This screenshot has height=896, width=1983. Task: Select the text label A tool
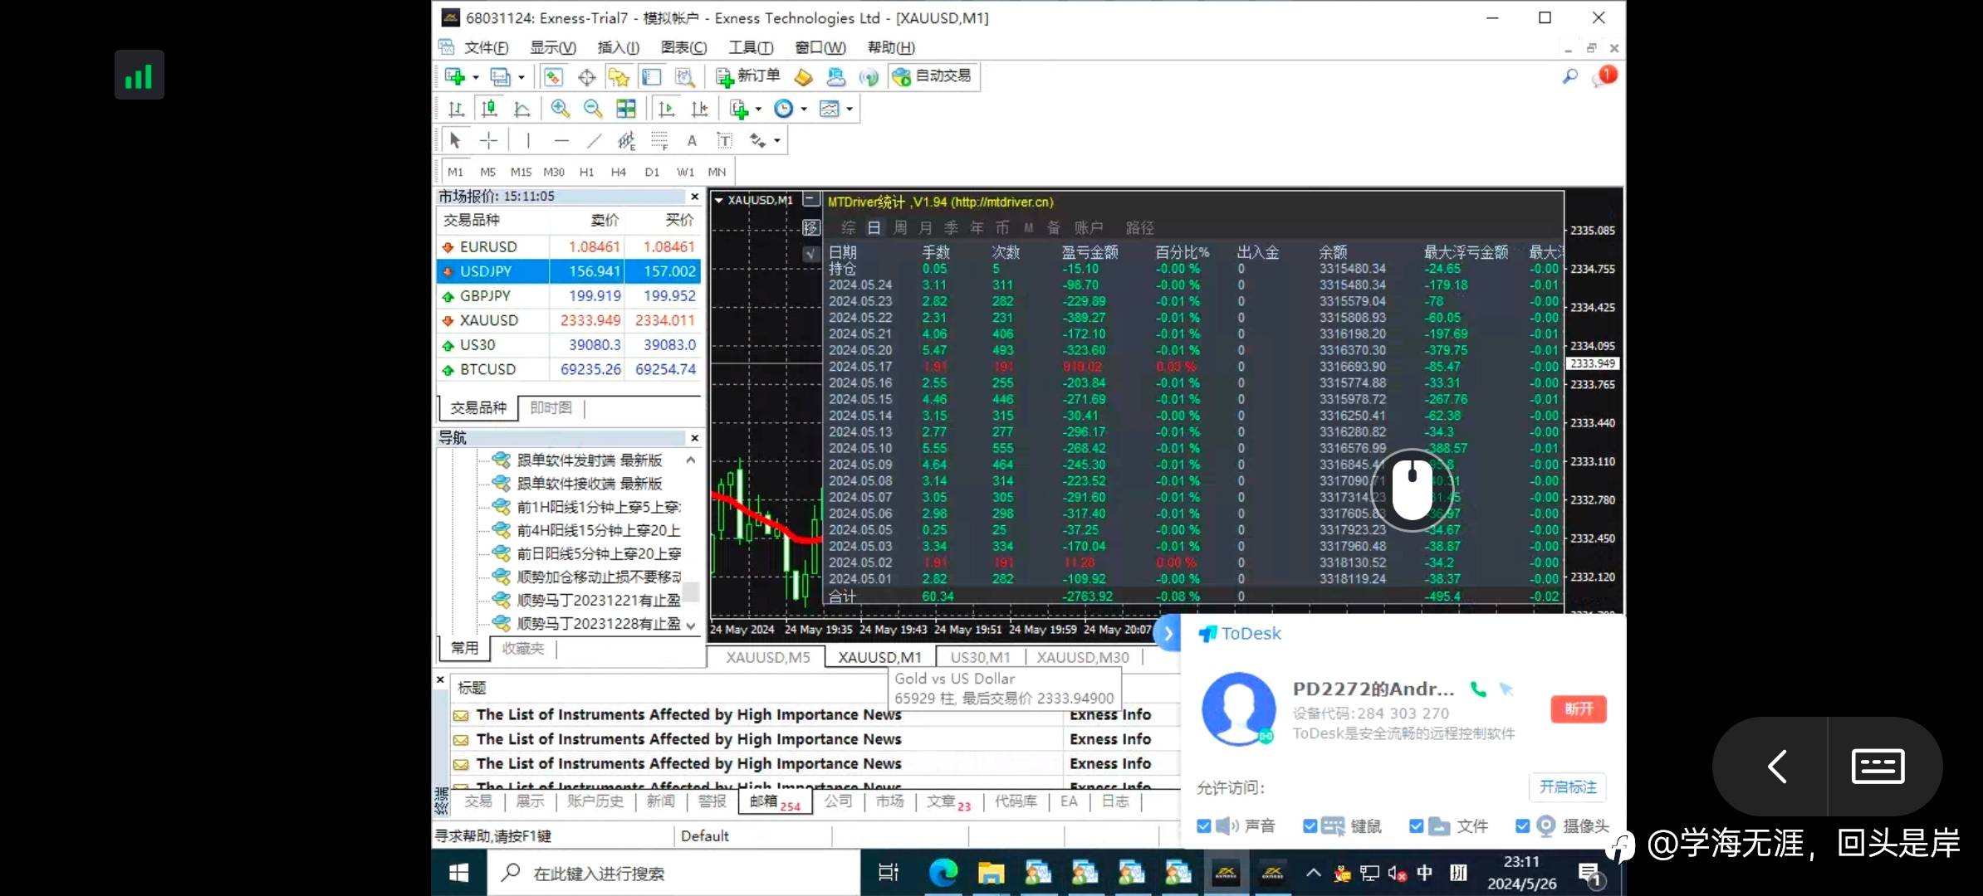(692, 141)
